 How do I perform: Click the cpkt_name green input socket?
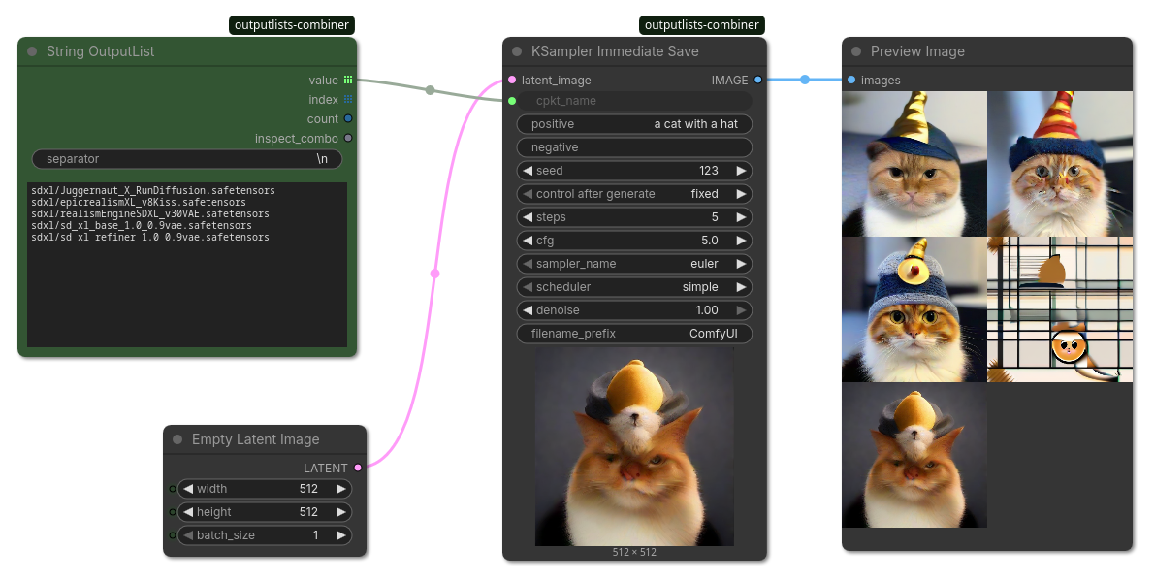point(512,101)
